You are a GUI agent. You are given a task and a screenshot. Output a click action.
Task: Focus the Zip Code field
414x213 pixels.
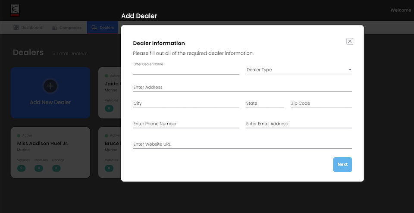coord(321,103)
